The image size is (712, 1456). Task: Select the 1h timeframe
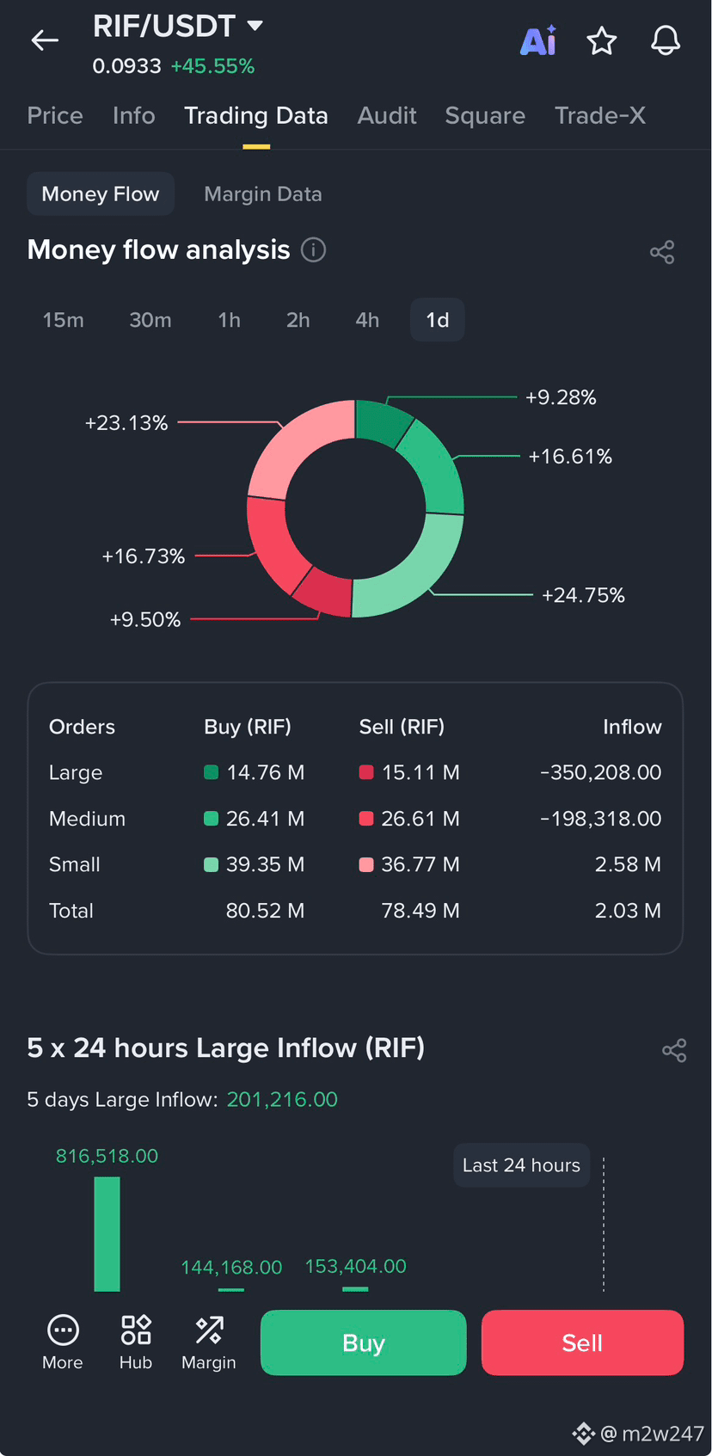[x=230, y=320]
